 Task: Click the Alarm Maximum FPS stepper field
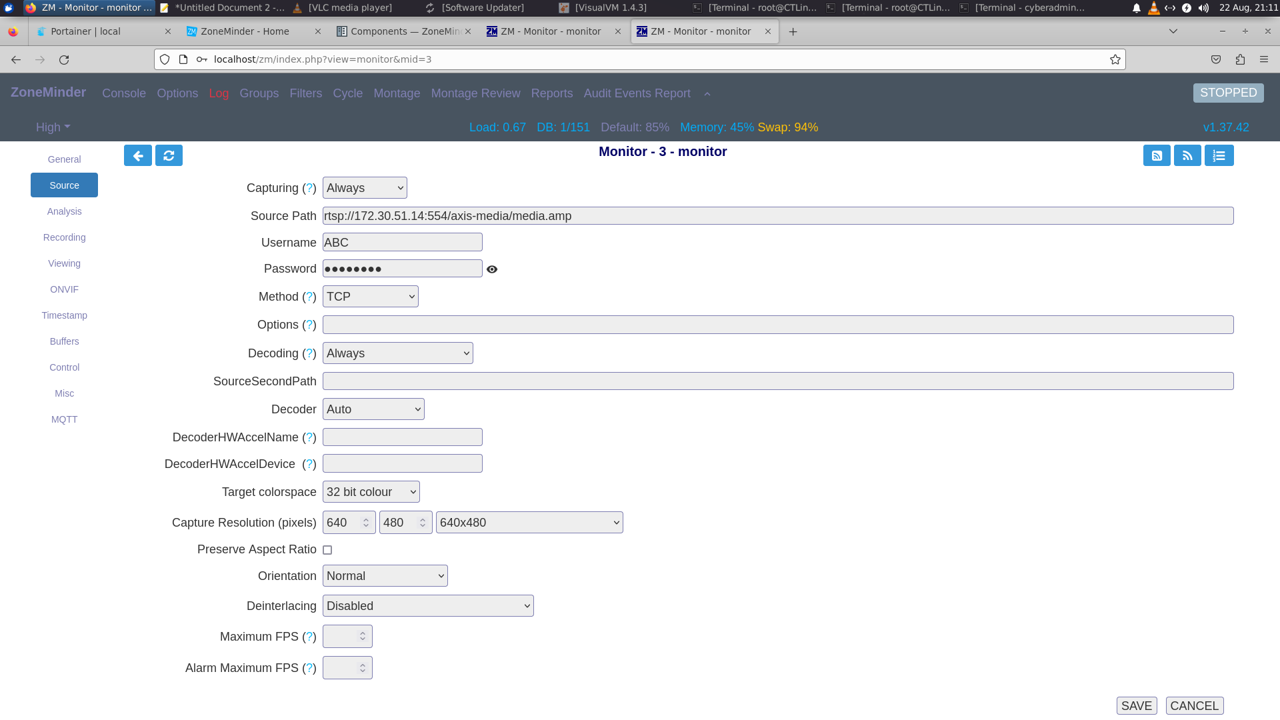point(347,668)
